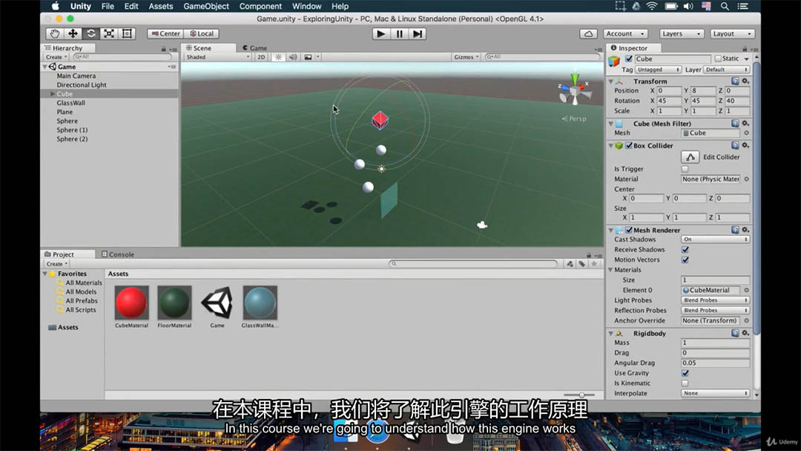801x451 pixels.
Task: Switch to the Game tab
Action: click(x=254, y=48)
